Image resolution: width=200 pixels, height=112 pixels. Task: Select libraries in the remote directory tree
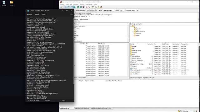click(x=138, y=28)
